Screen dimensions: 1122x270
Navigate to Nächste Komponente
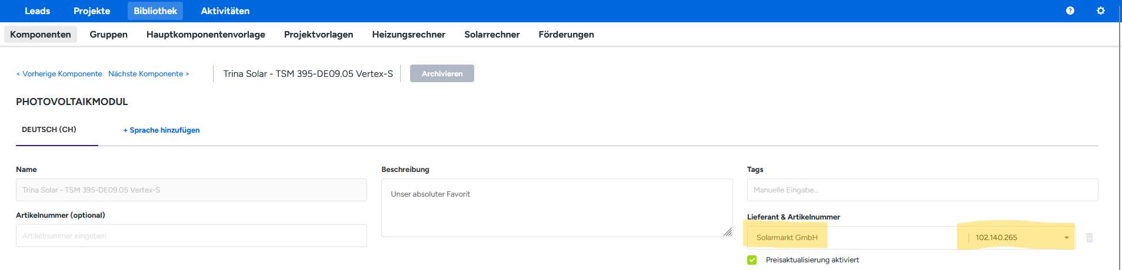[148, 74]
